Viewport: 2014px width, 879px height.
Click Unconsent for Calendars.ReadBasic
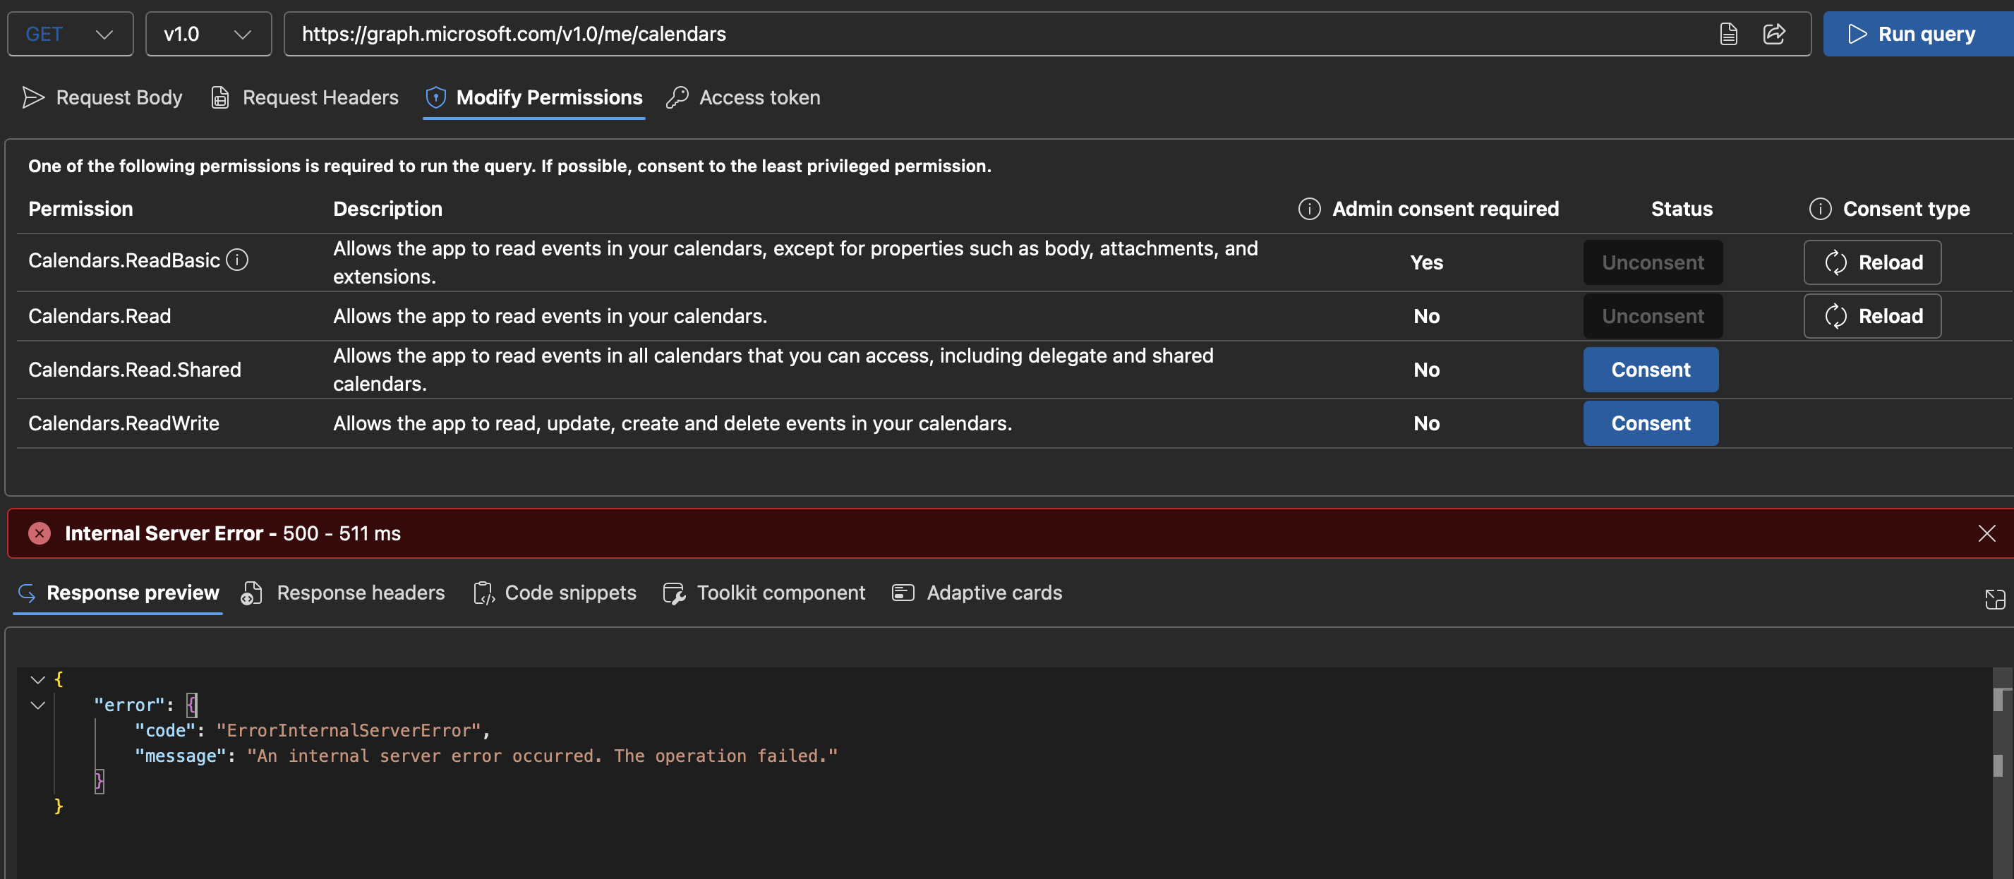[x=1653, y=262]
